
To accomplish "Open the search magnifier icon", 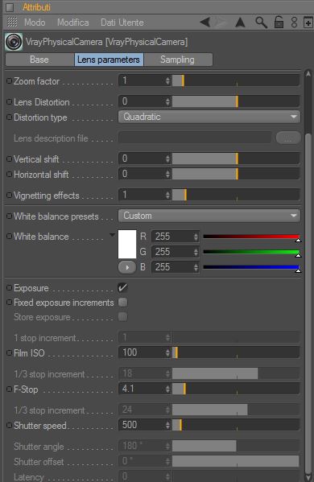I will (261, 23).
